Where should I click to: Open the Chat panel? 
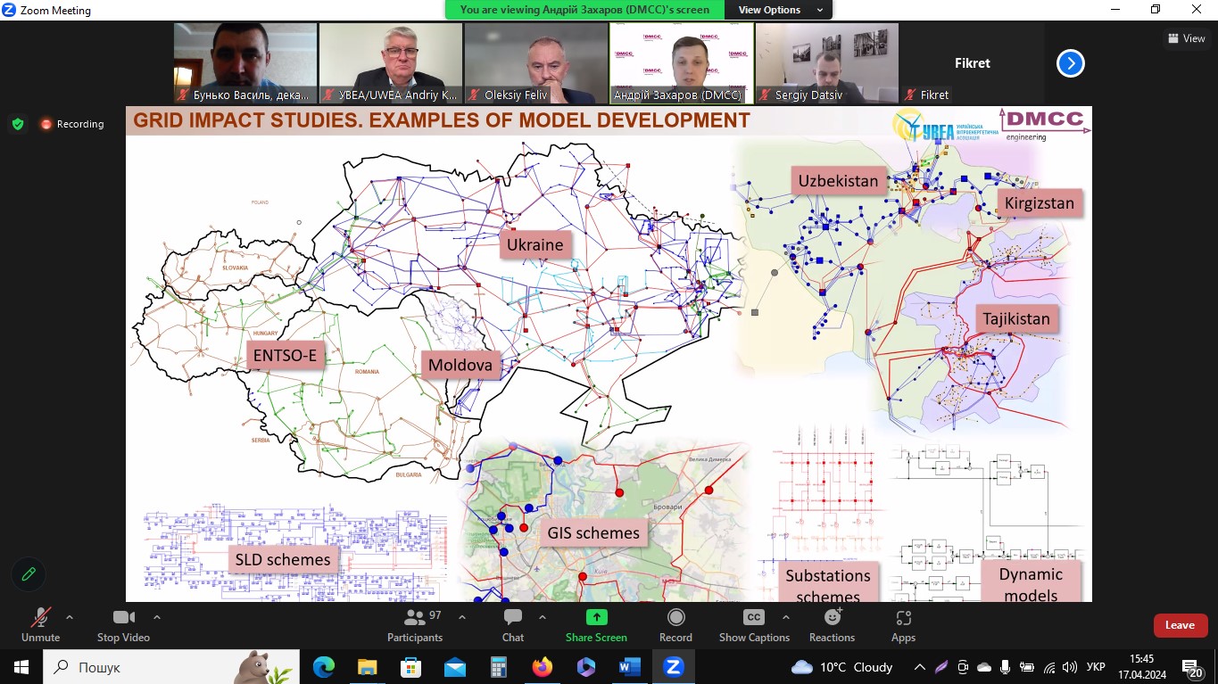click(513, 625)
